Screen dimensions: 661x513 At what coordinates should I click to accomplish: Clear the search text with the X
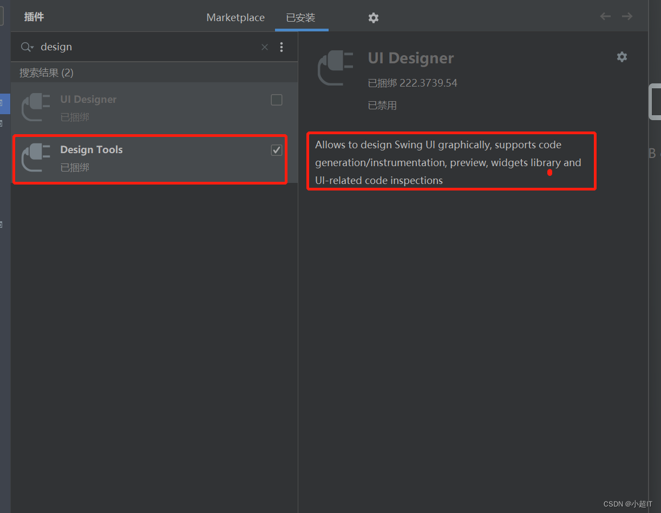pos(265,47)
